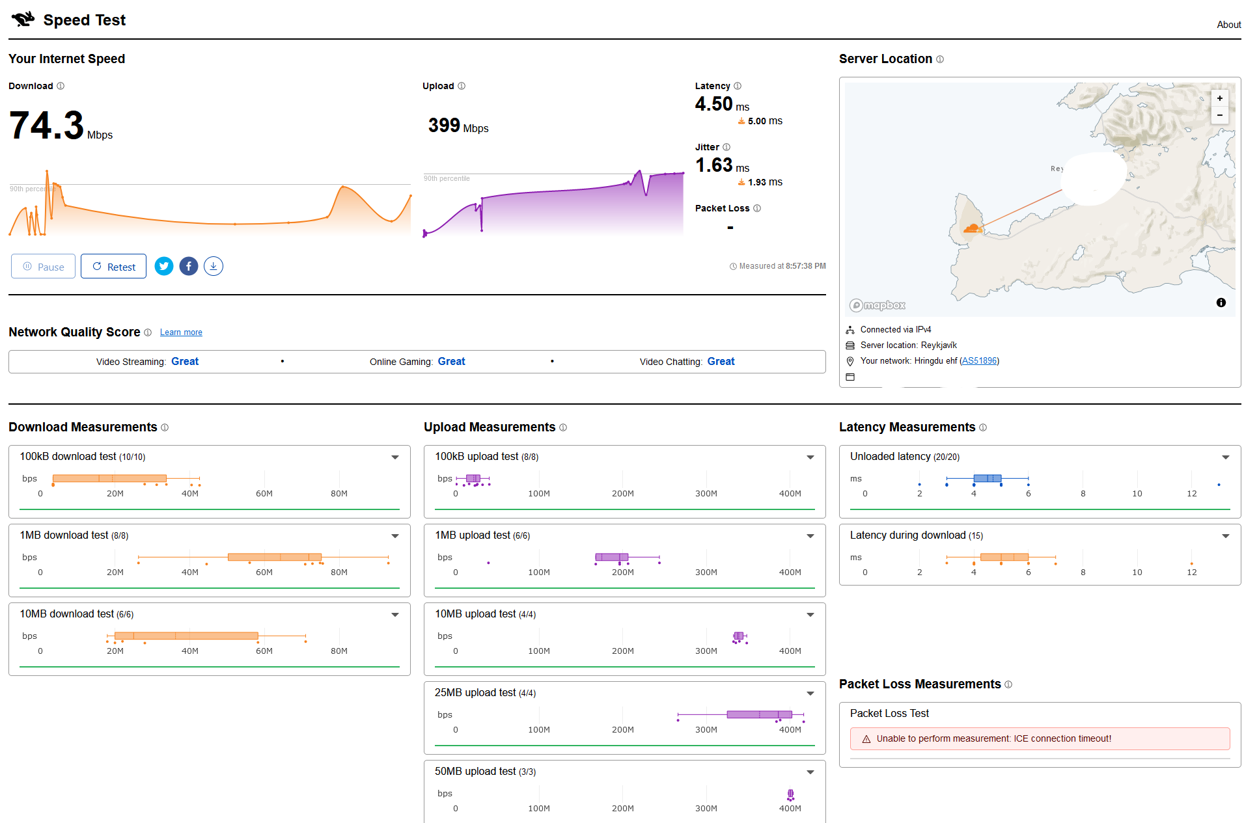Screen dimensions: 1244x823
Task: Expand the Unloaded latency panel
Action: 1225,457
